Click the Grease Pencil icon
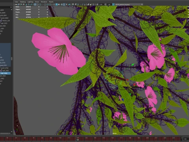The height and width of the screenshot is (142, 189). tap(31, 4)
